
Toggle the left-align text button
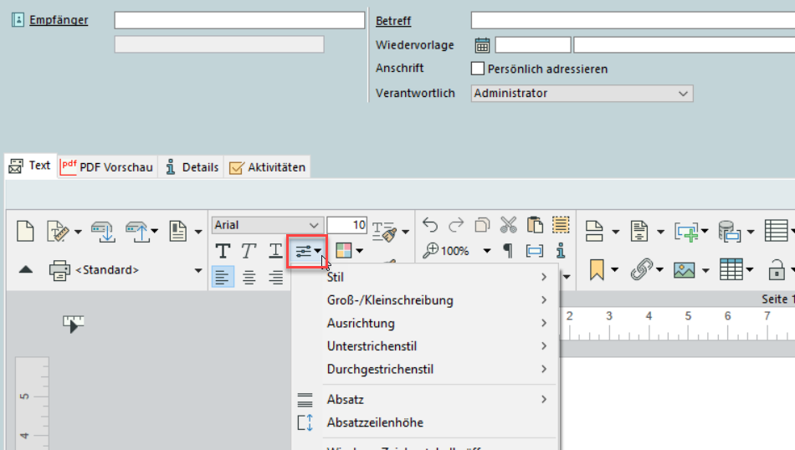223,278
